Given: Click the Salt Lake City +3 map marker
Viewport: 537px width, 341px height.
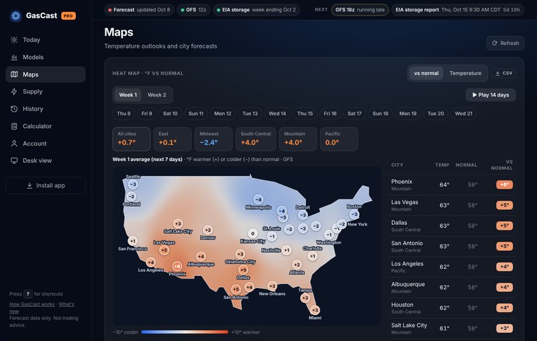Looking at the screenshot, I should point(178,224).
